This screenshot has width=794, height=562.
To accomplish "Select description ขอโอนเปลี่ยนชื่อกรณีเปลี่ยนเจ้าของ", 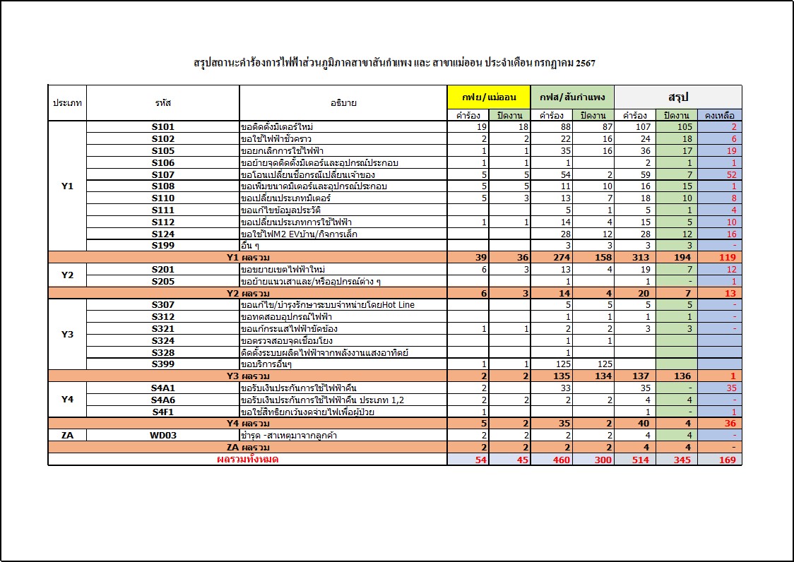I will click(x=308, y=174).
